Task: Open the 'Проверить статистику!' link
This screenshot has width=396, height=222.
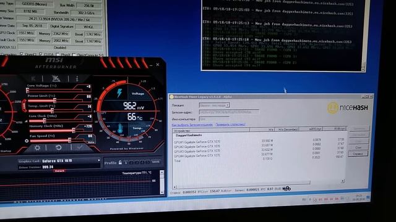Action: coord(230,125)
